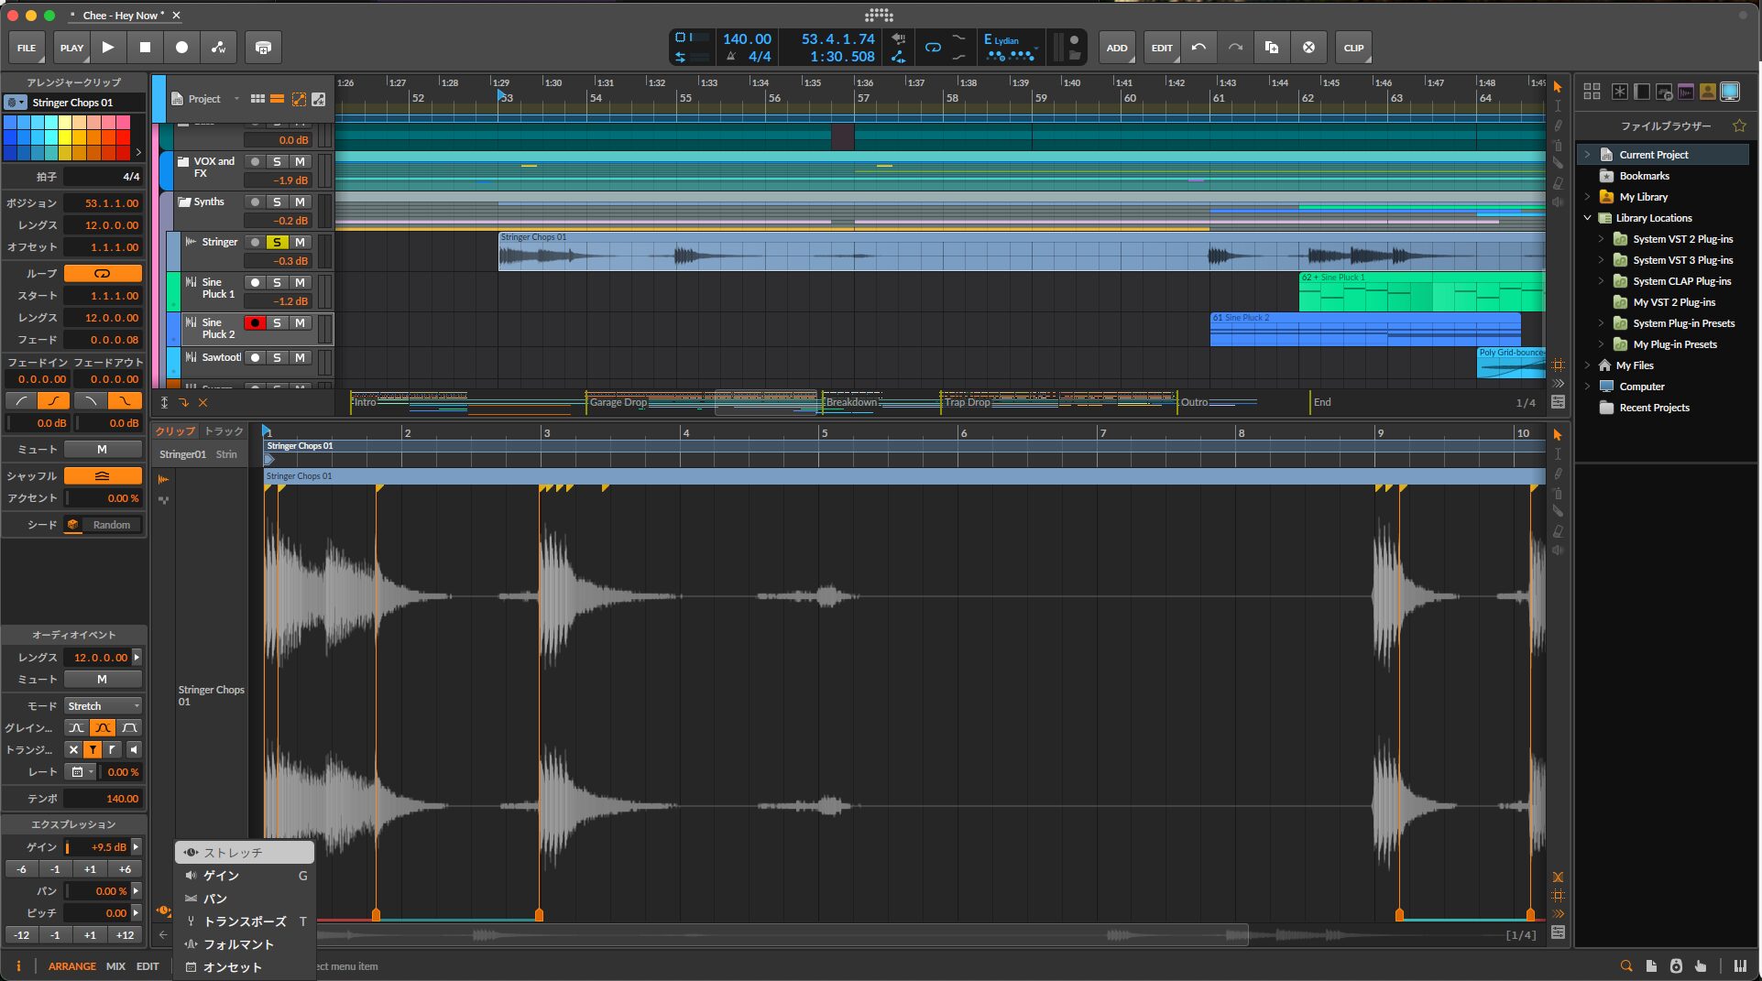Click the Undo arrow icon

[x=1198, y=48]
